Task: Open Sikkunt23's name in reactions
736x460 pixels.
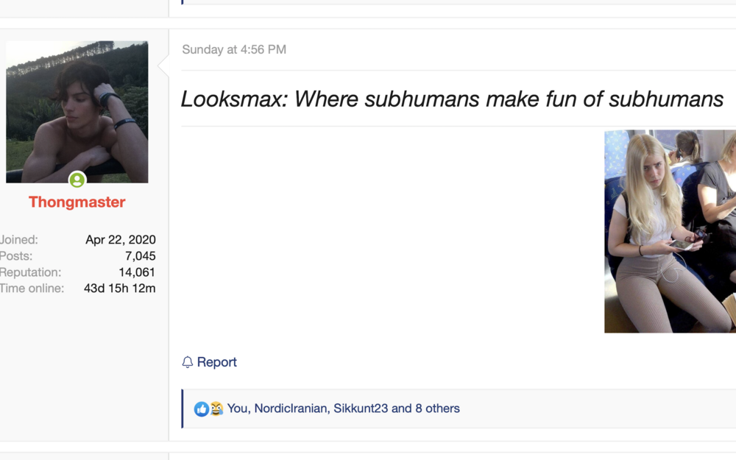Action: coord(361,408)
